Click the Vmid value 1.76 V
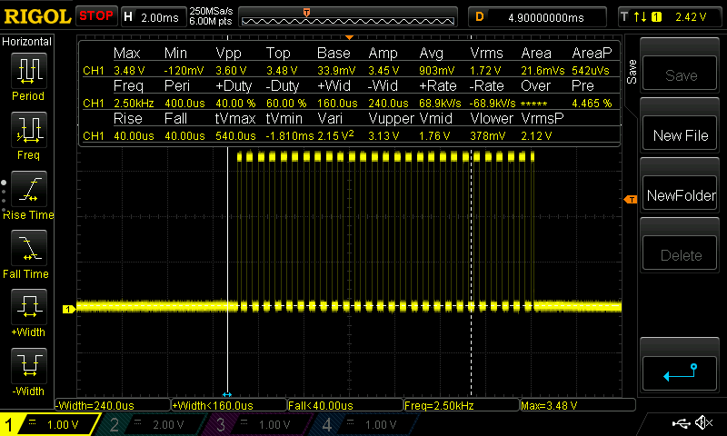This screenshot has height=436, width=727. pyautogui.click(x=434, y=136)
